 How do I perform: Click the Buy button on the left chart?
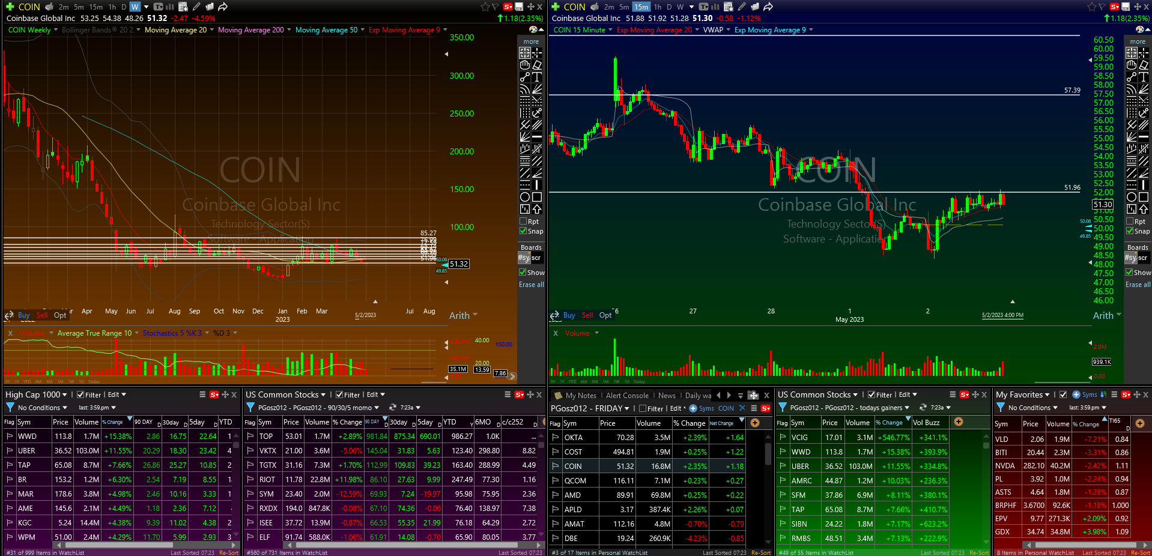(x=24, y=315)
